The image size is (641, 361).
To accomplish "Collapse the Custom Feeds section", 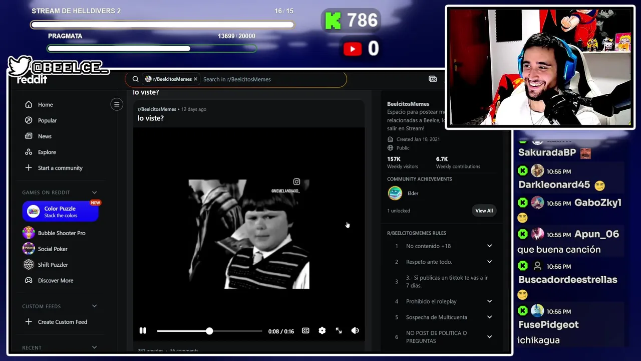I will tap(94, 306).
